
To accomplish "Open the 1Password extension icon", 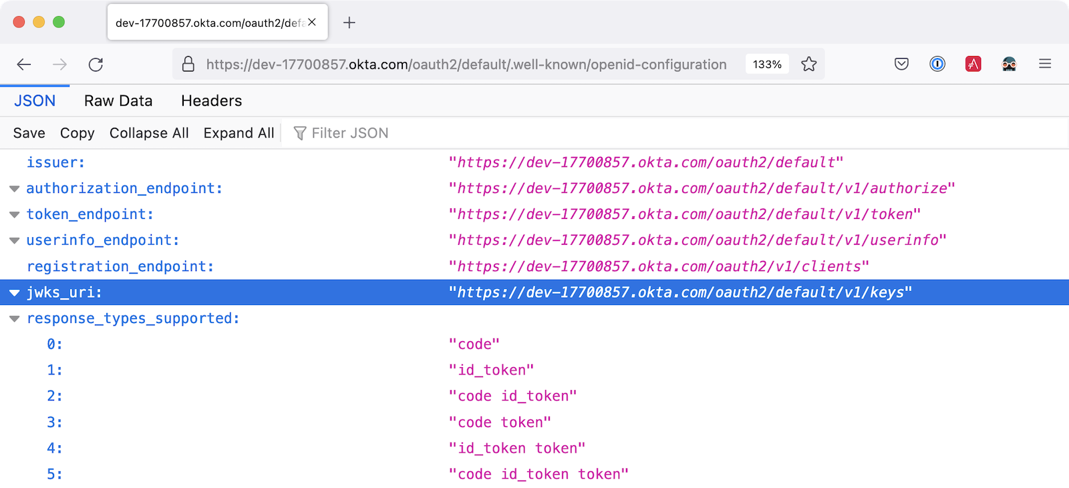I will pos(937,64).
